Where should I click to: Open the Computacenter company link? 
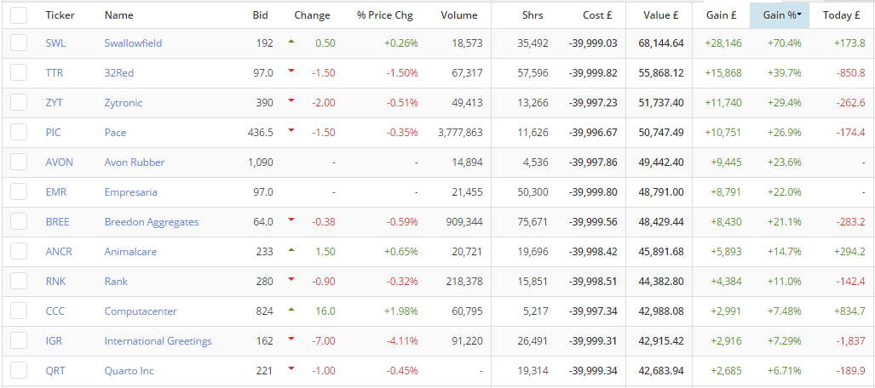pyautogui.click(x=141, y=311)
